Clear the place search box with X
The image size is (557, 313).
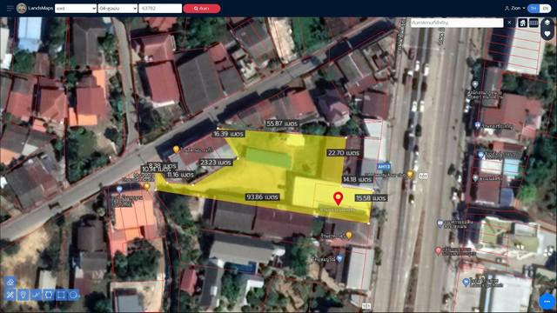coord(509,23)
